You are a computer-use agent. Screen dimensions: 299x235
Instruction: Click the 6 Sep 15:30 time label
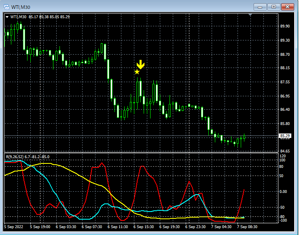(144, 227)
